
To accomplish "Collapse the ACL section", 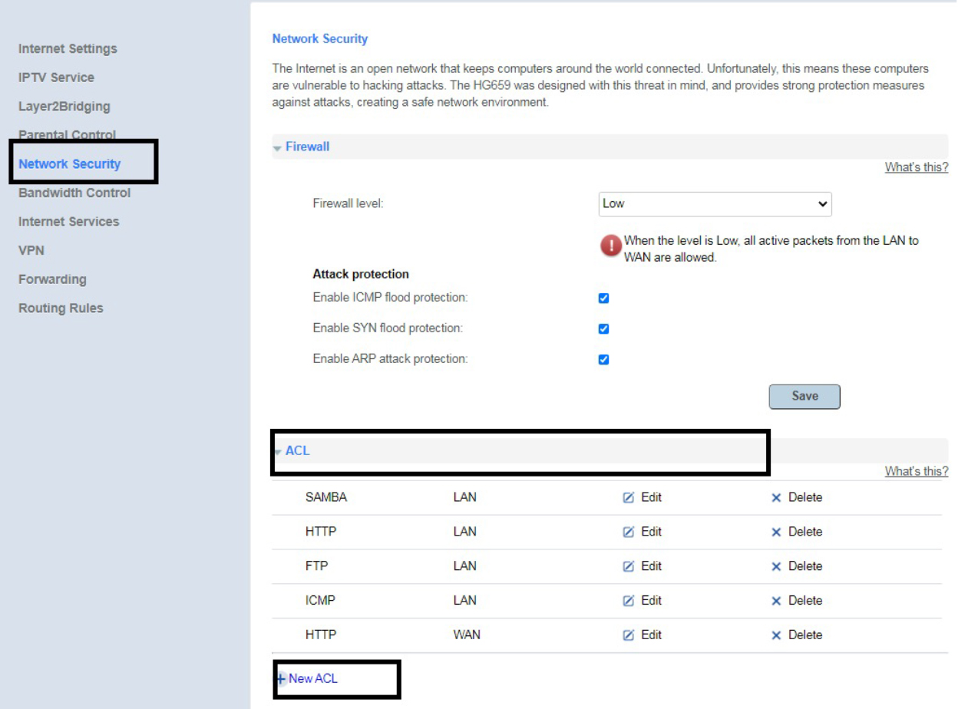I will click(277, 451).
